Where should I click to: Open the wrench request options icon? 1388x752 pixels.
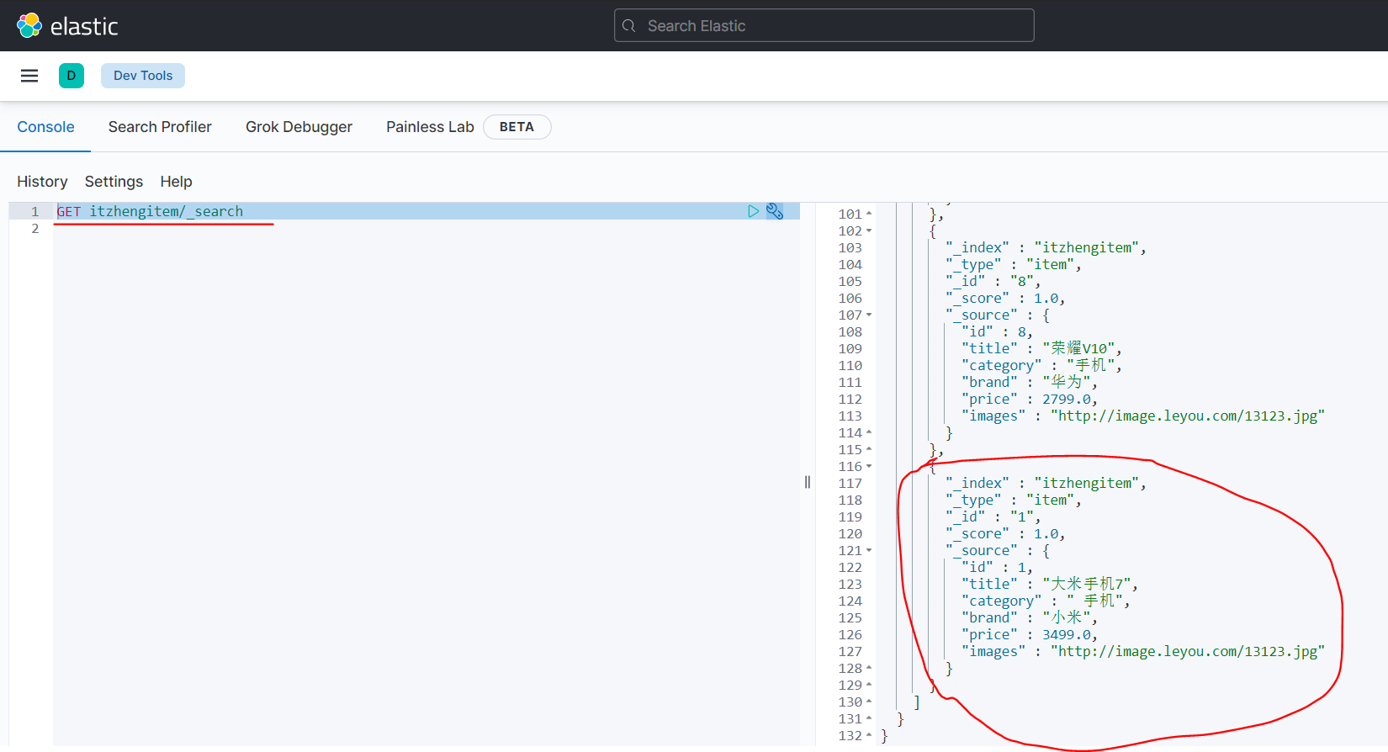(x=775, y=211)
